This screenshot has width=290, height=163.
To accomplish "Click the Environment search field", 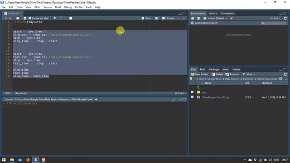I will pyautogui.click(x=273, y=23).
